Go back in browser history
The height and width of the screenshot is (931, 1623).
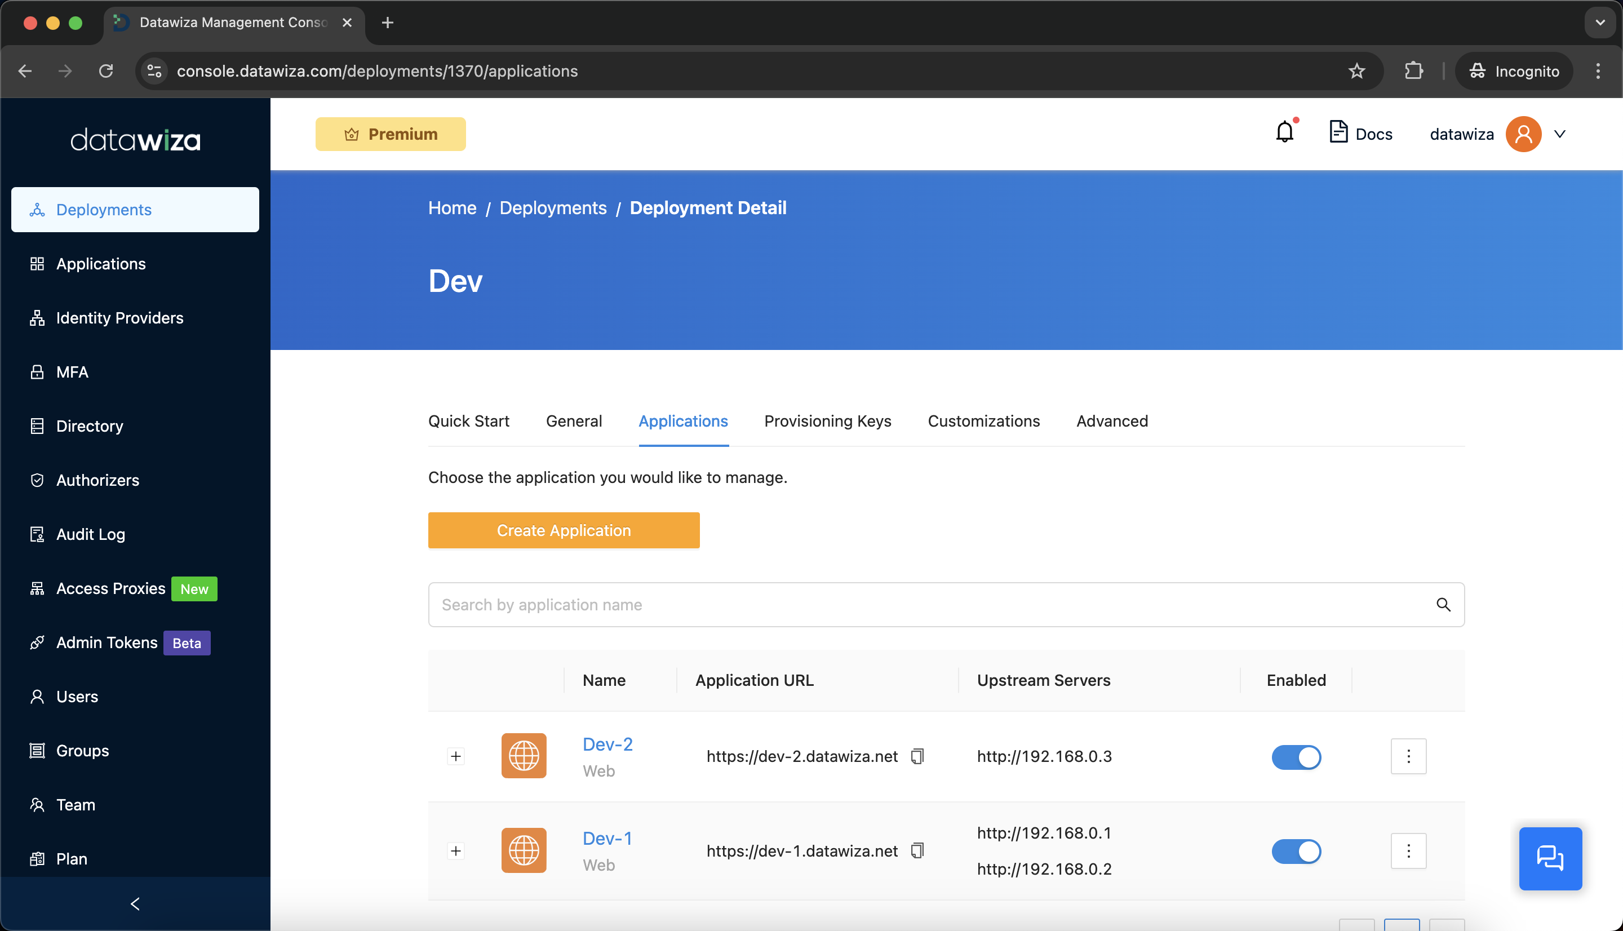click(x=25, y=71)
